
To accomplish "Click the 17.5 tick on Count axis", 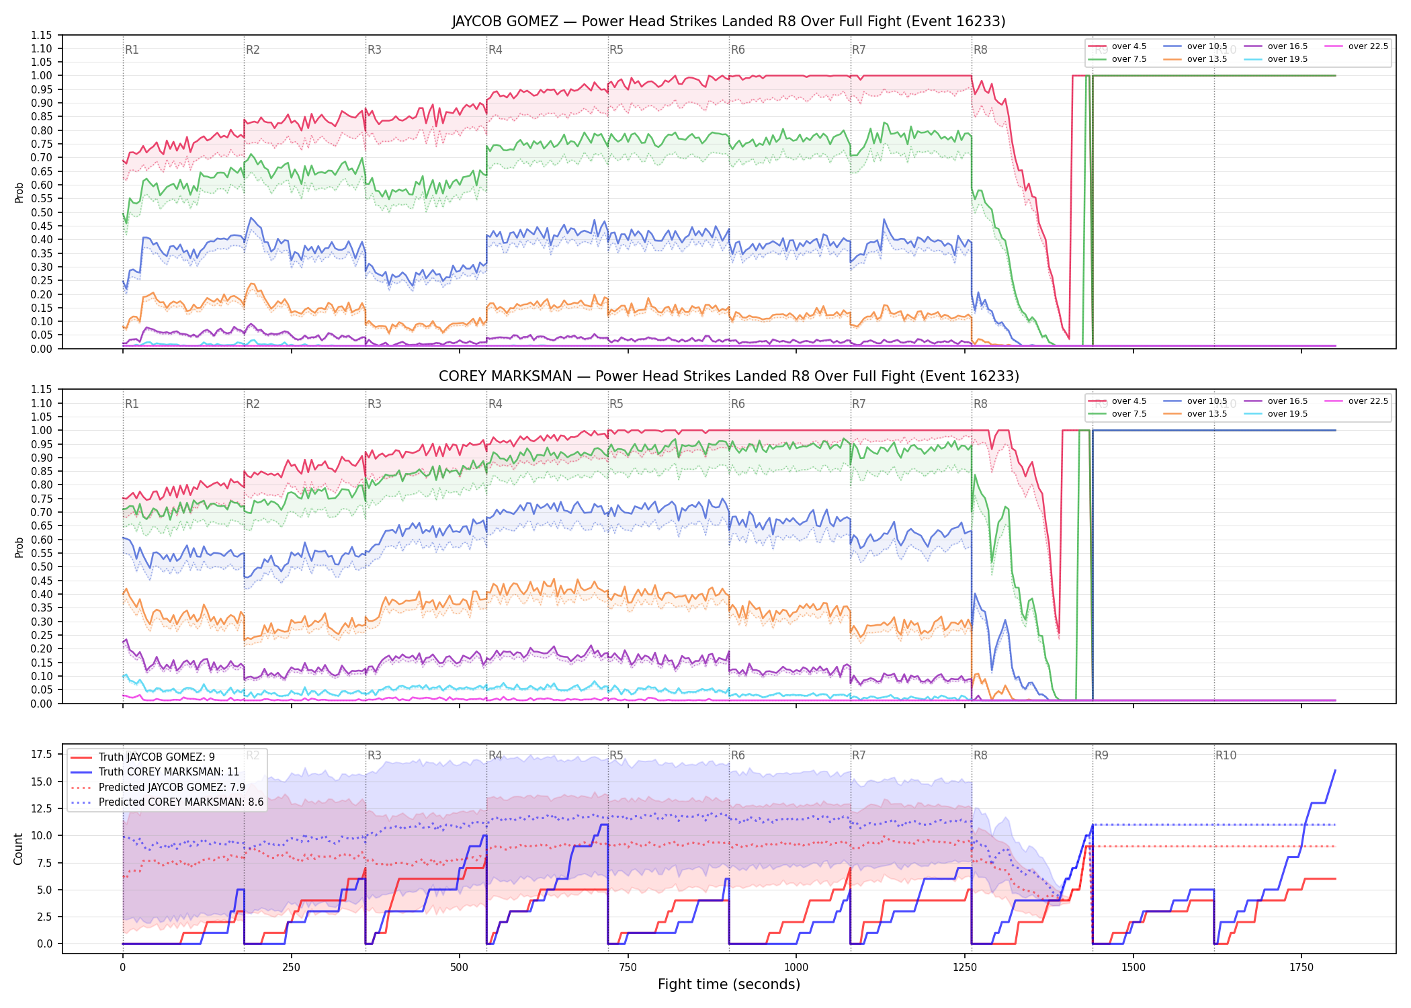I will click(42, 755).
